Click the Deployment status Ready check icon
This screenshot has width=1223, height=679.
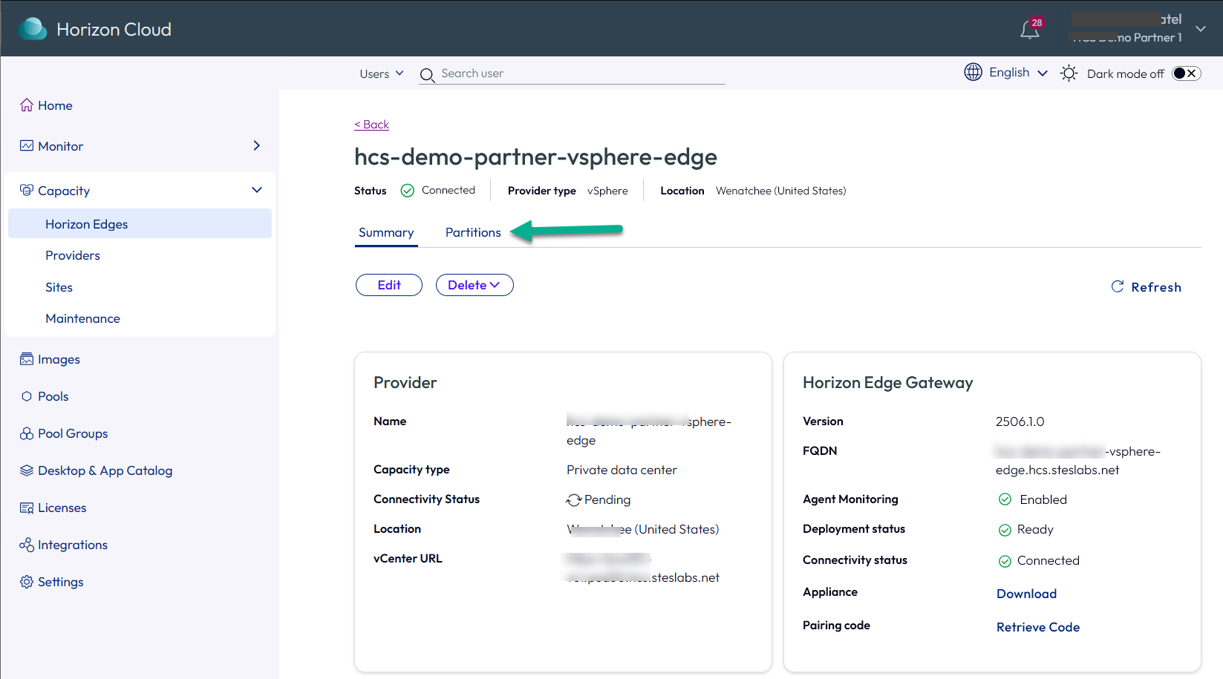[1005, 530]
